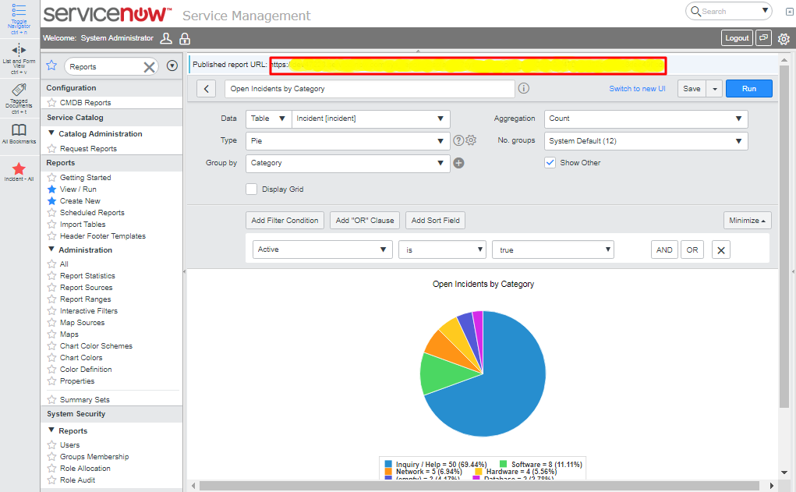Click the blue Run button
The image size is (796, 492).
[748, 89]
